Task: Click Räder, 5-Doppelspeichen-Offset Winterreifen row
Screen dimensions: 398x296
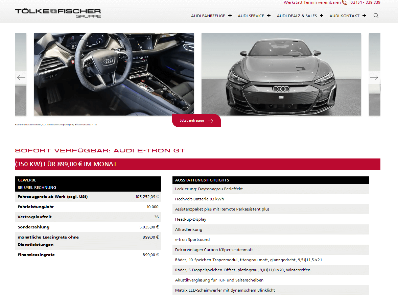Action: 271,270
